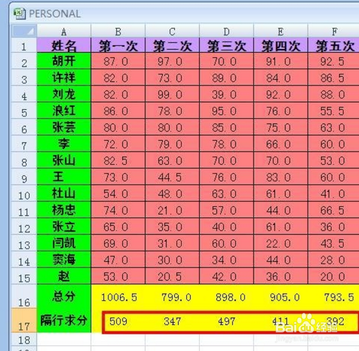The width and height of the screenshot is (359, 351).
Task: Select the name cell 闫凯
Action: (64, 243)
